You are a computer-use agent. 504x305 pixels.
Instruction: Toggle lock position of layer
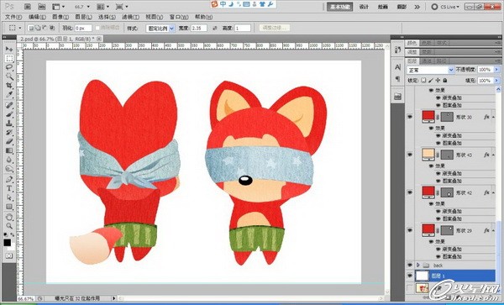pyautogui.click(x=438, y=80)
